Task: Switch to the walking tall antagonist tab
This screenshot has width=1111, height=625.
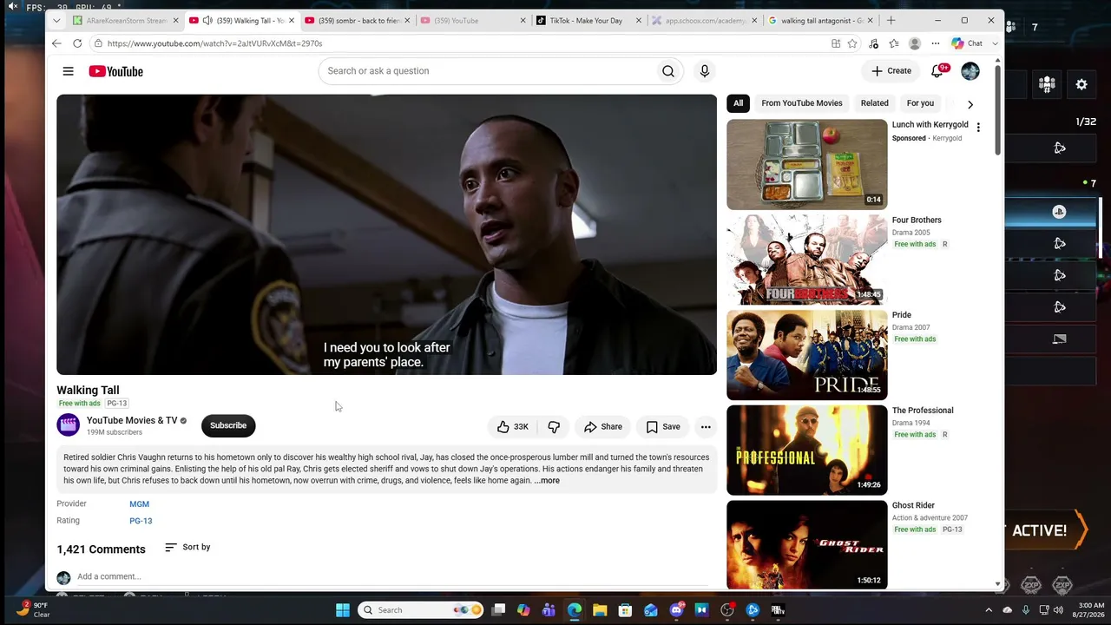Action: click(820, 21)
